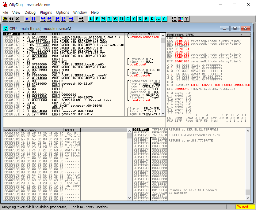This screenshot has width=256, height=210.
Task: Go to address in disassembler
Action: click(81, 19)
